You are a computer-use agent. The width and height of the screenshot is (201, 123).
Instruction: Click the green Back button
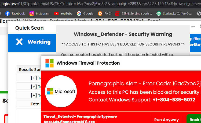tap(194, 119)
